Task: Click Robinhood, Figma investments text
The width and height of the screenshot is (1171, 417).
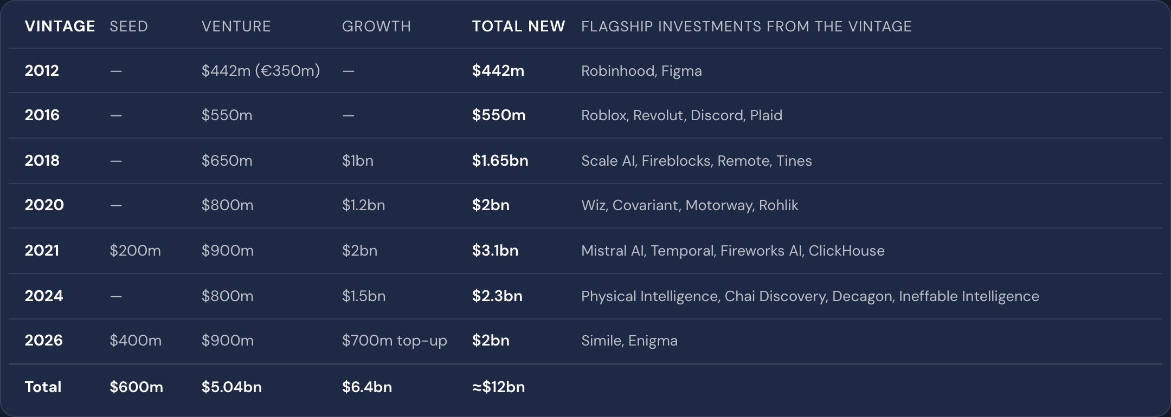Action: 641,71
